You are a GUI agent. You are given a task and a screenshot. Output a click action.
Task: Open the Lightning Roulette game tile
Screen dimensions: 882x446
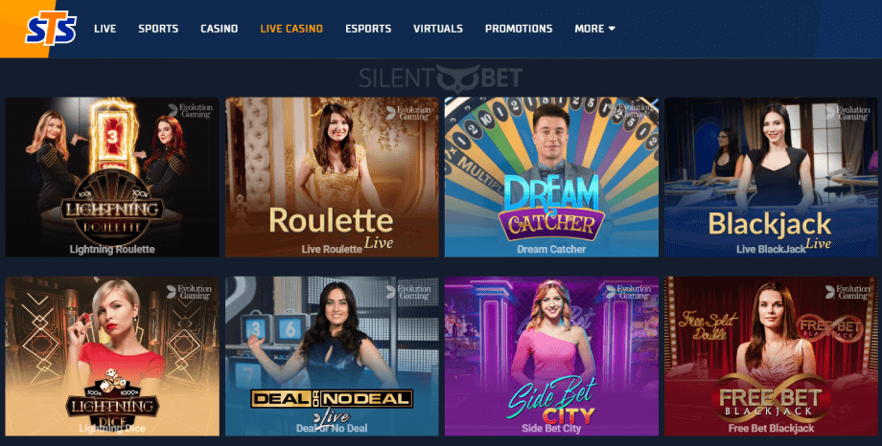tap(112, 177)
